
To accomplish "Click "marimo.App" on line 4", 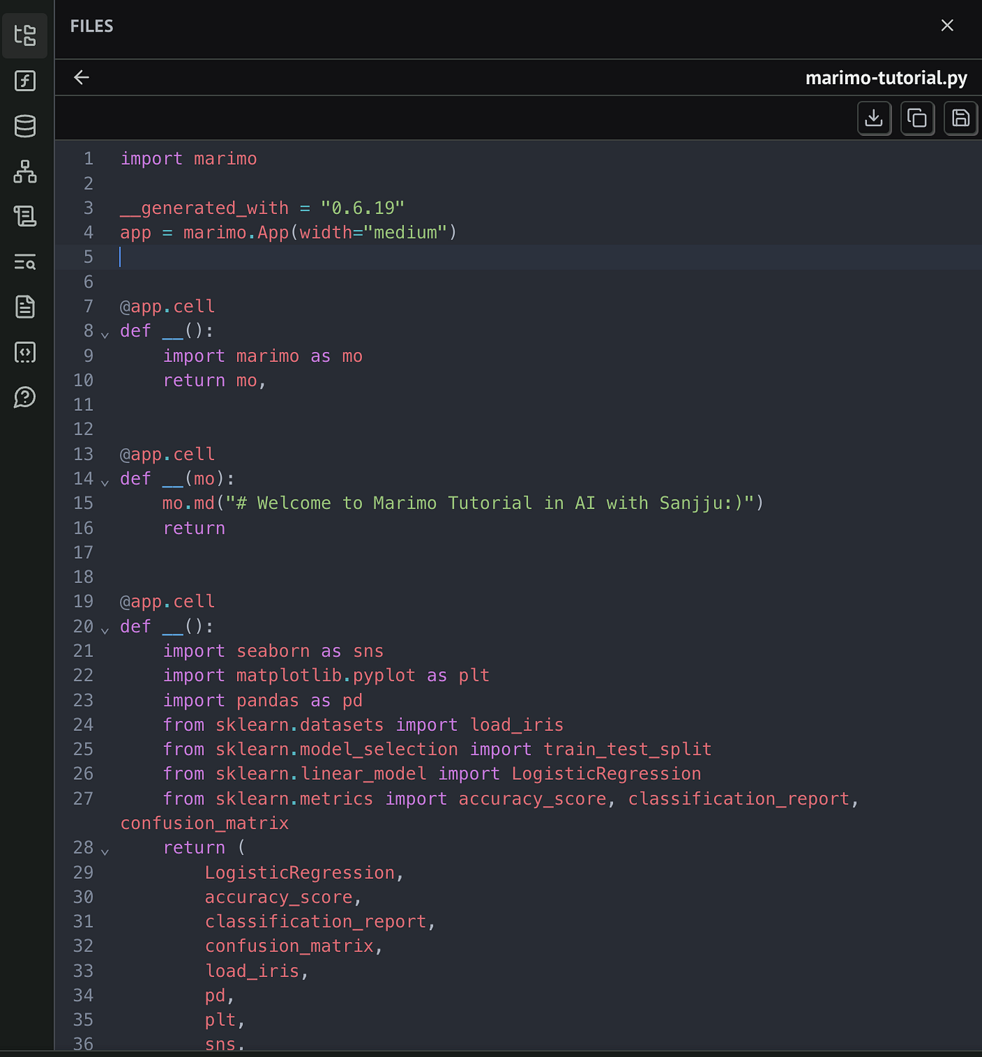I will coord(236,233).
